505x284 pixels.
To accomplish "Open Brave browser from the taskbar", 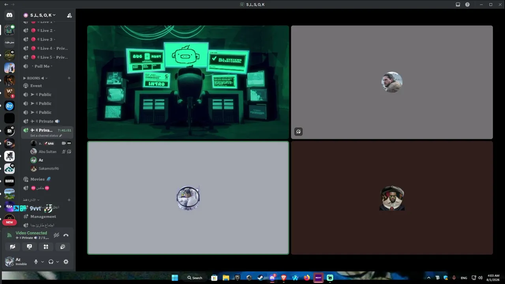I will pyautogui.click(x=283, y=278).
